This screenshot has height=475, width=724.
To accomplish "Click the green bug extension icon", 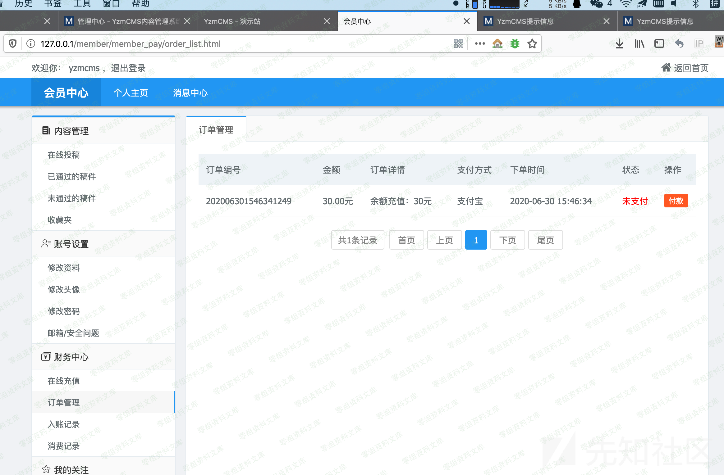I will click(x=515, y=44).
